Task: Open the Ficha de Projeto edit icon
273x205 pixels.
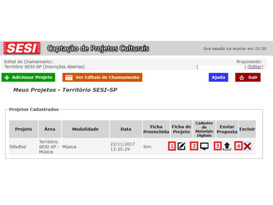Action: (181, 146)
